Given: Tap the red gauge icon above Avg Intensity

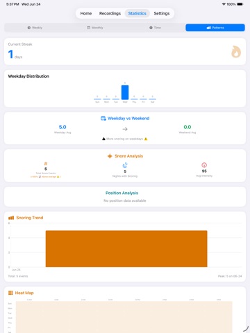Looking at the screenshot, I should (x=204, y=165).
